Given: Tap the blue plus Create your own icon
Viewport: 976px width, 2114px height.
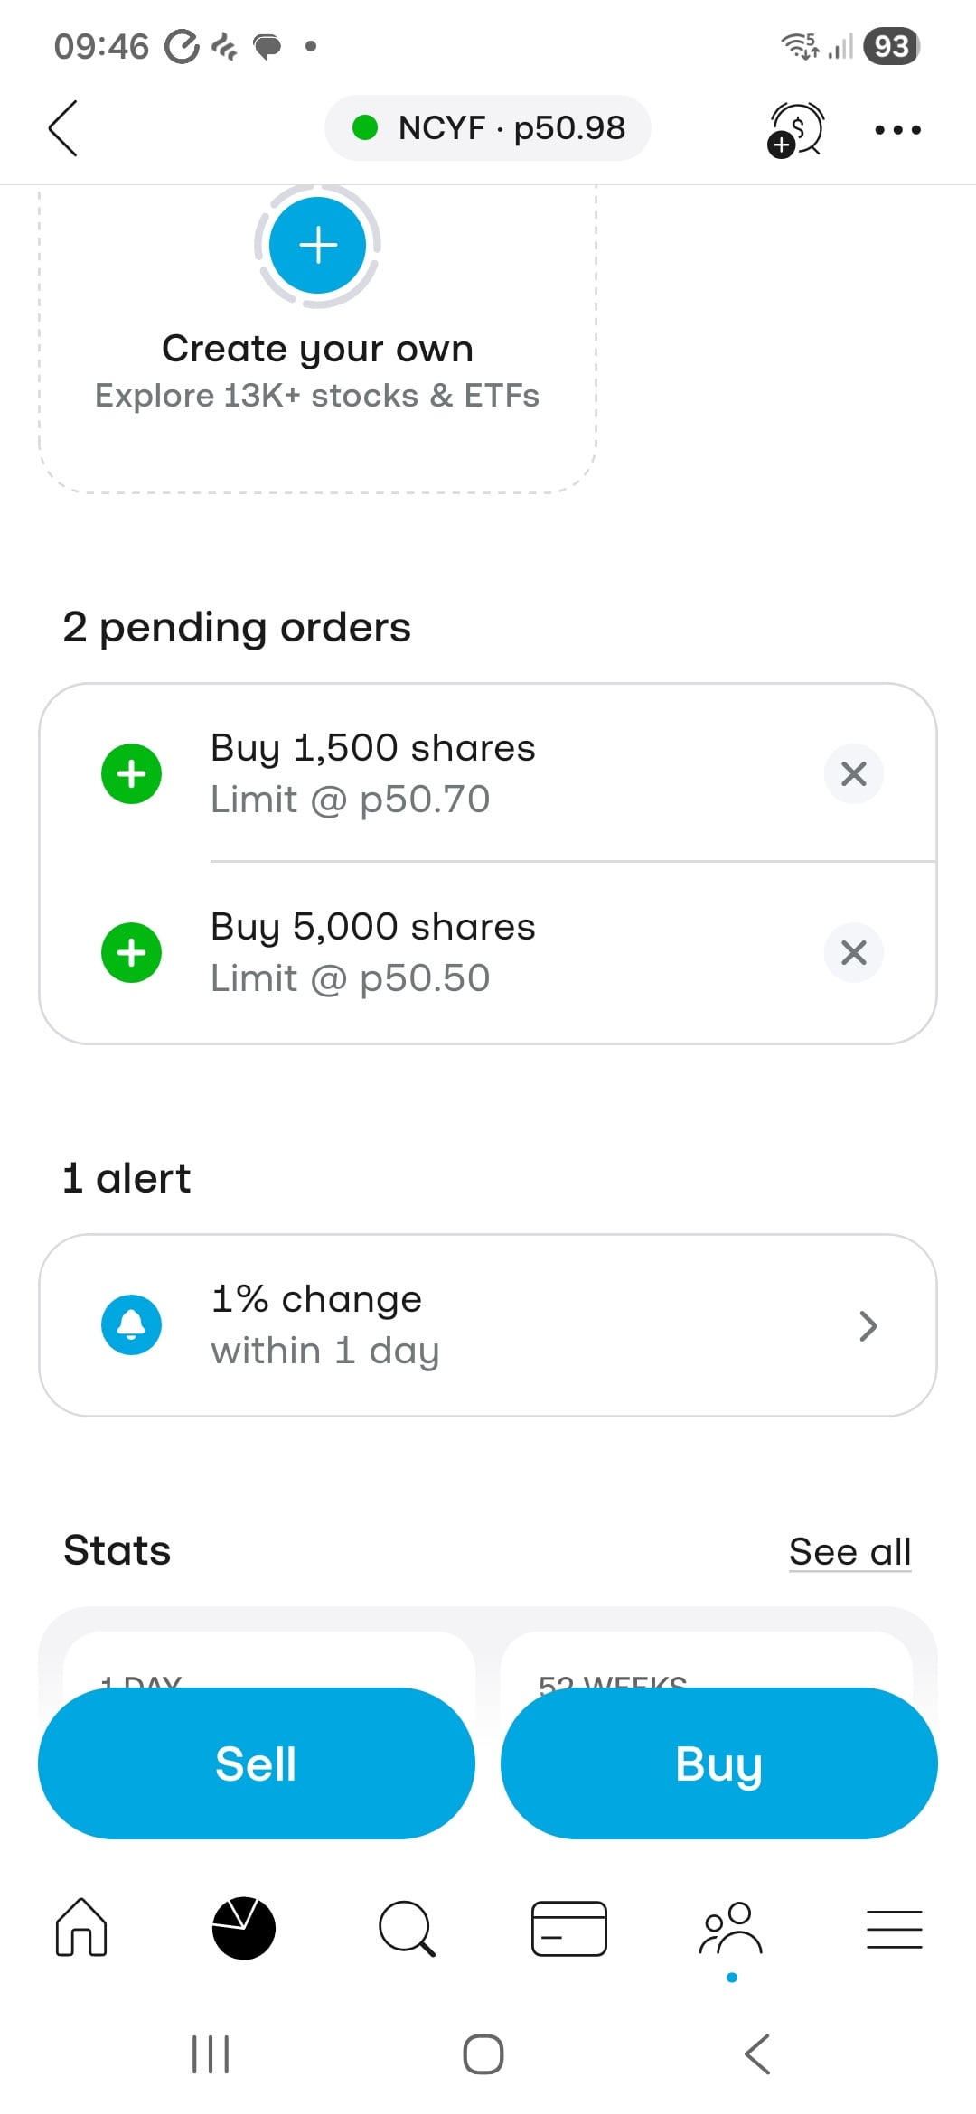Looking at the screenshot, I should 317,245.
